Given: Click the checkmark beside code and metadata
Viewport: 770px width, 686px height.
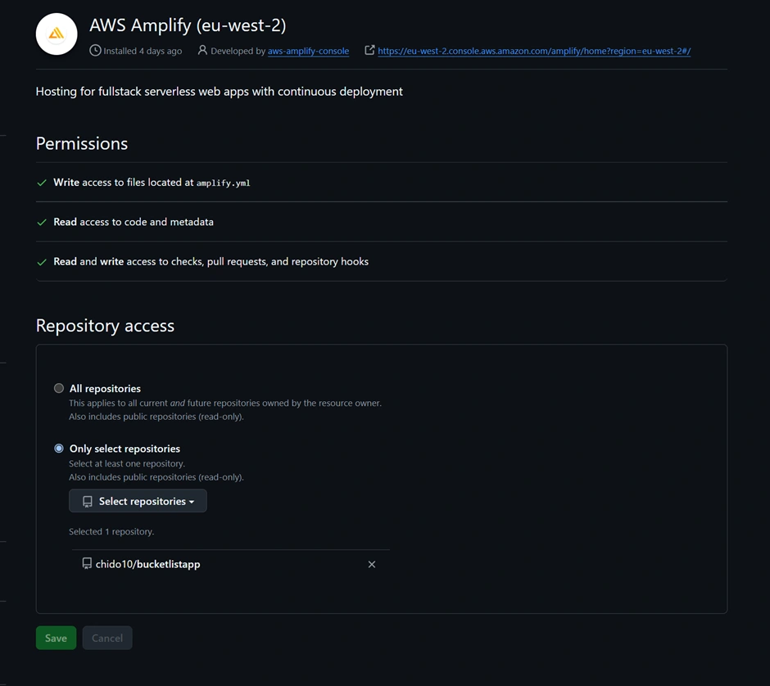Looking at the screenshot, I should click(x=42, y=222).
